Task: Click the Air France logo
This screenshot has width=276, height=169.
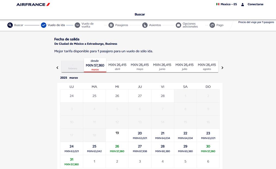Action: [x=33, y=4]
